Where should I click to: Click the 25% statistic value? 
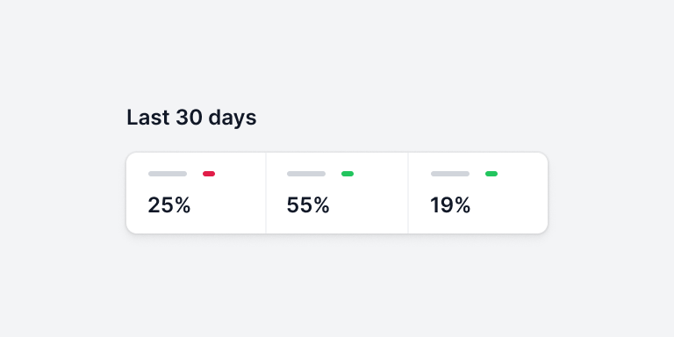169,205
